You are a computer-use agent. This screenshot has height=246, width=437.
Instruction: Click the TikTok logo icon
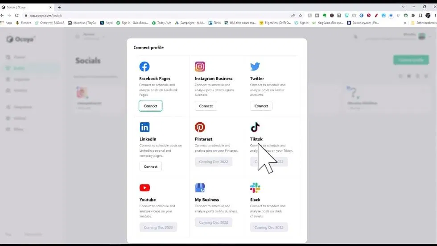point(255,127)
